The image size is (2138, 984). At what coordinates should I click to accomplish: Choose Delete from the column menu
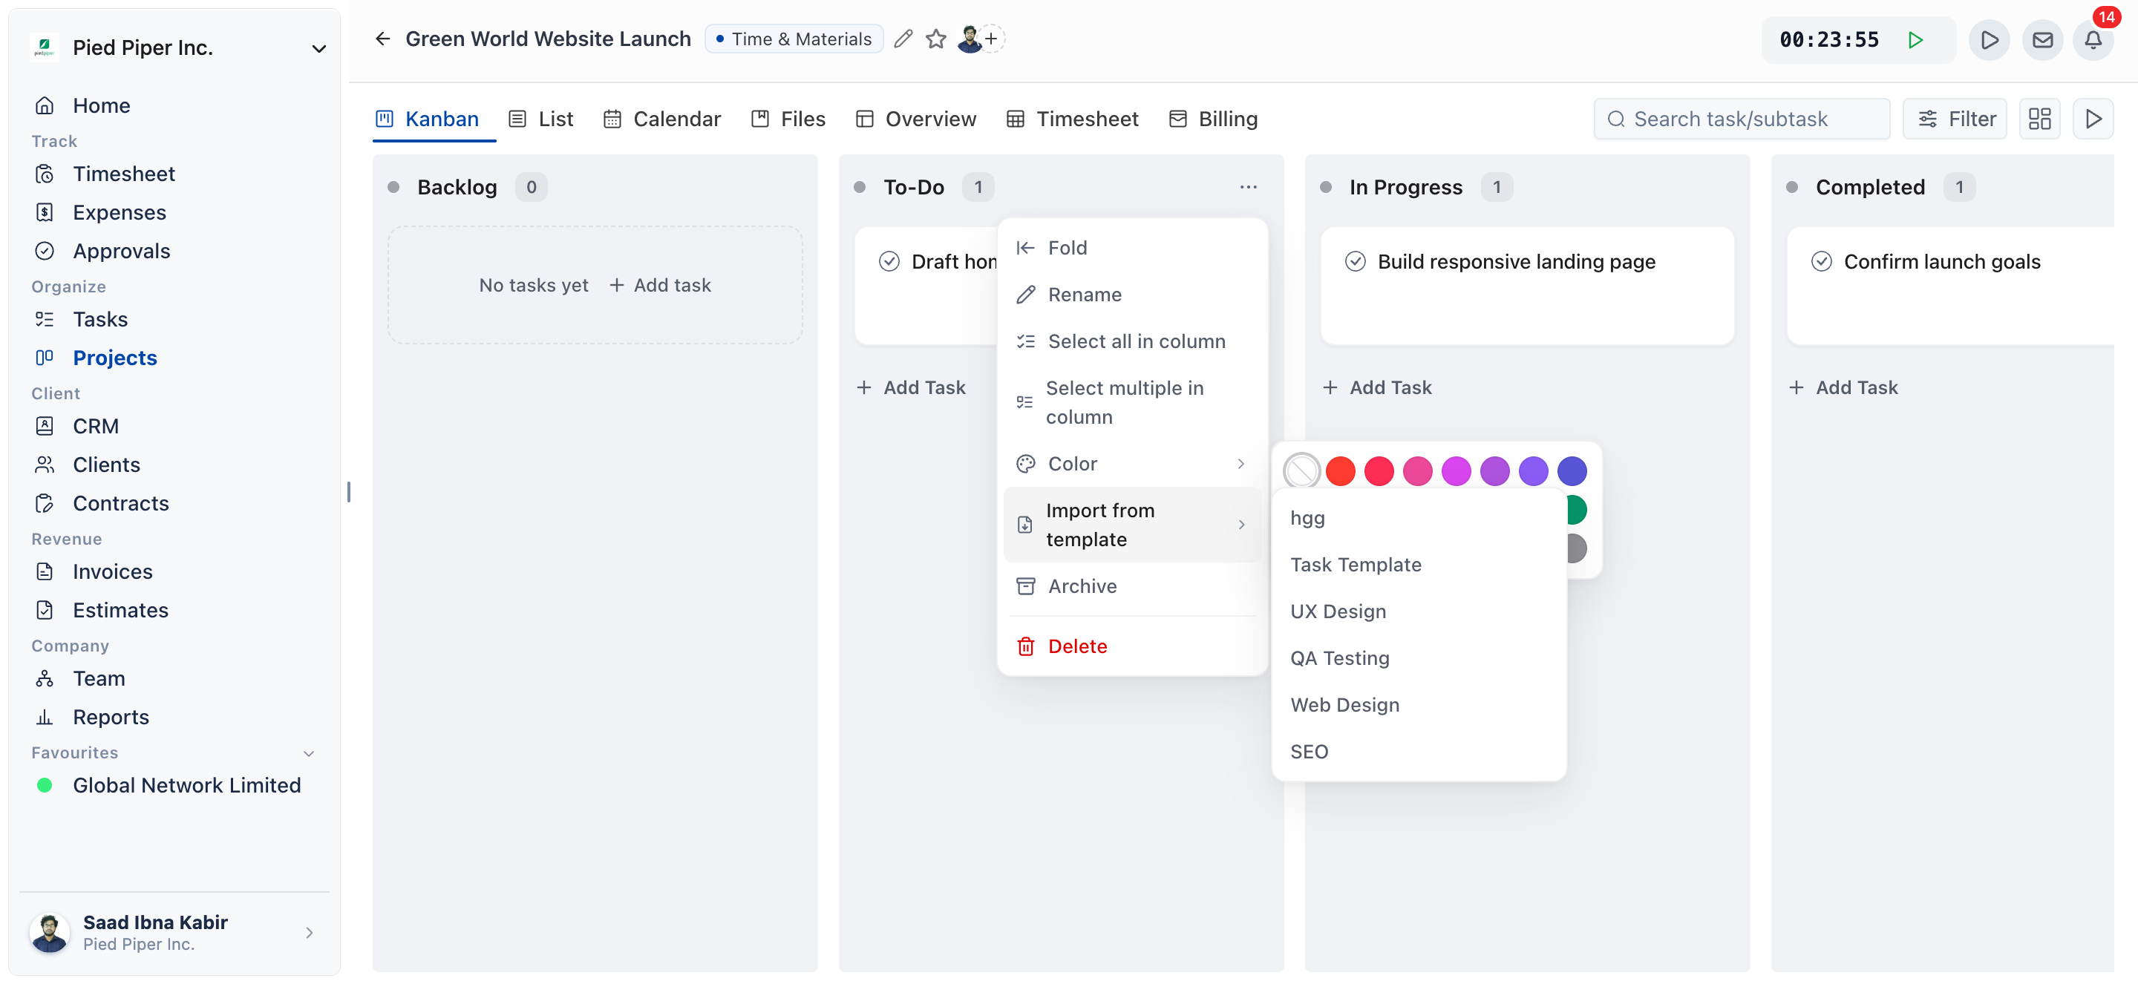(x=1132, y=646)
